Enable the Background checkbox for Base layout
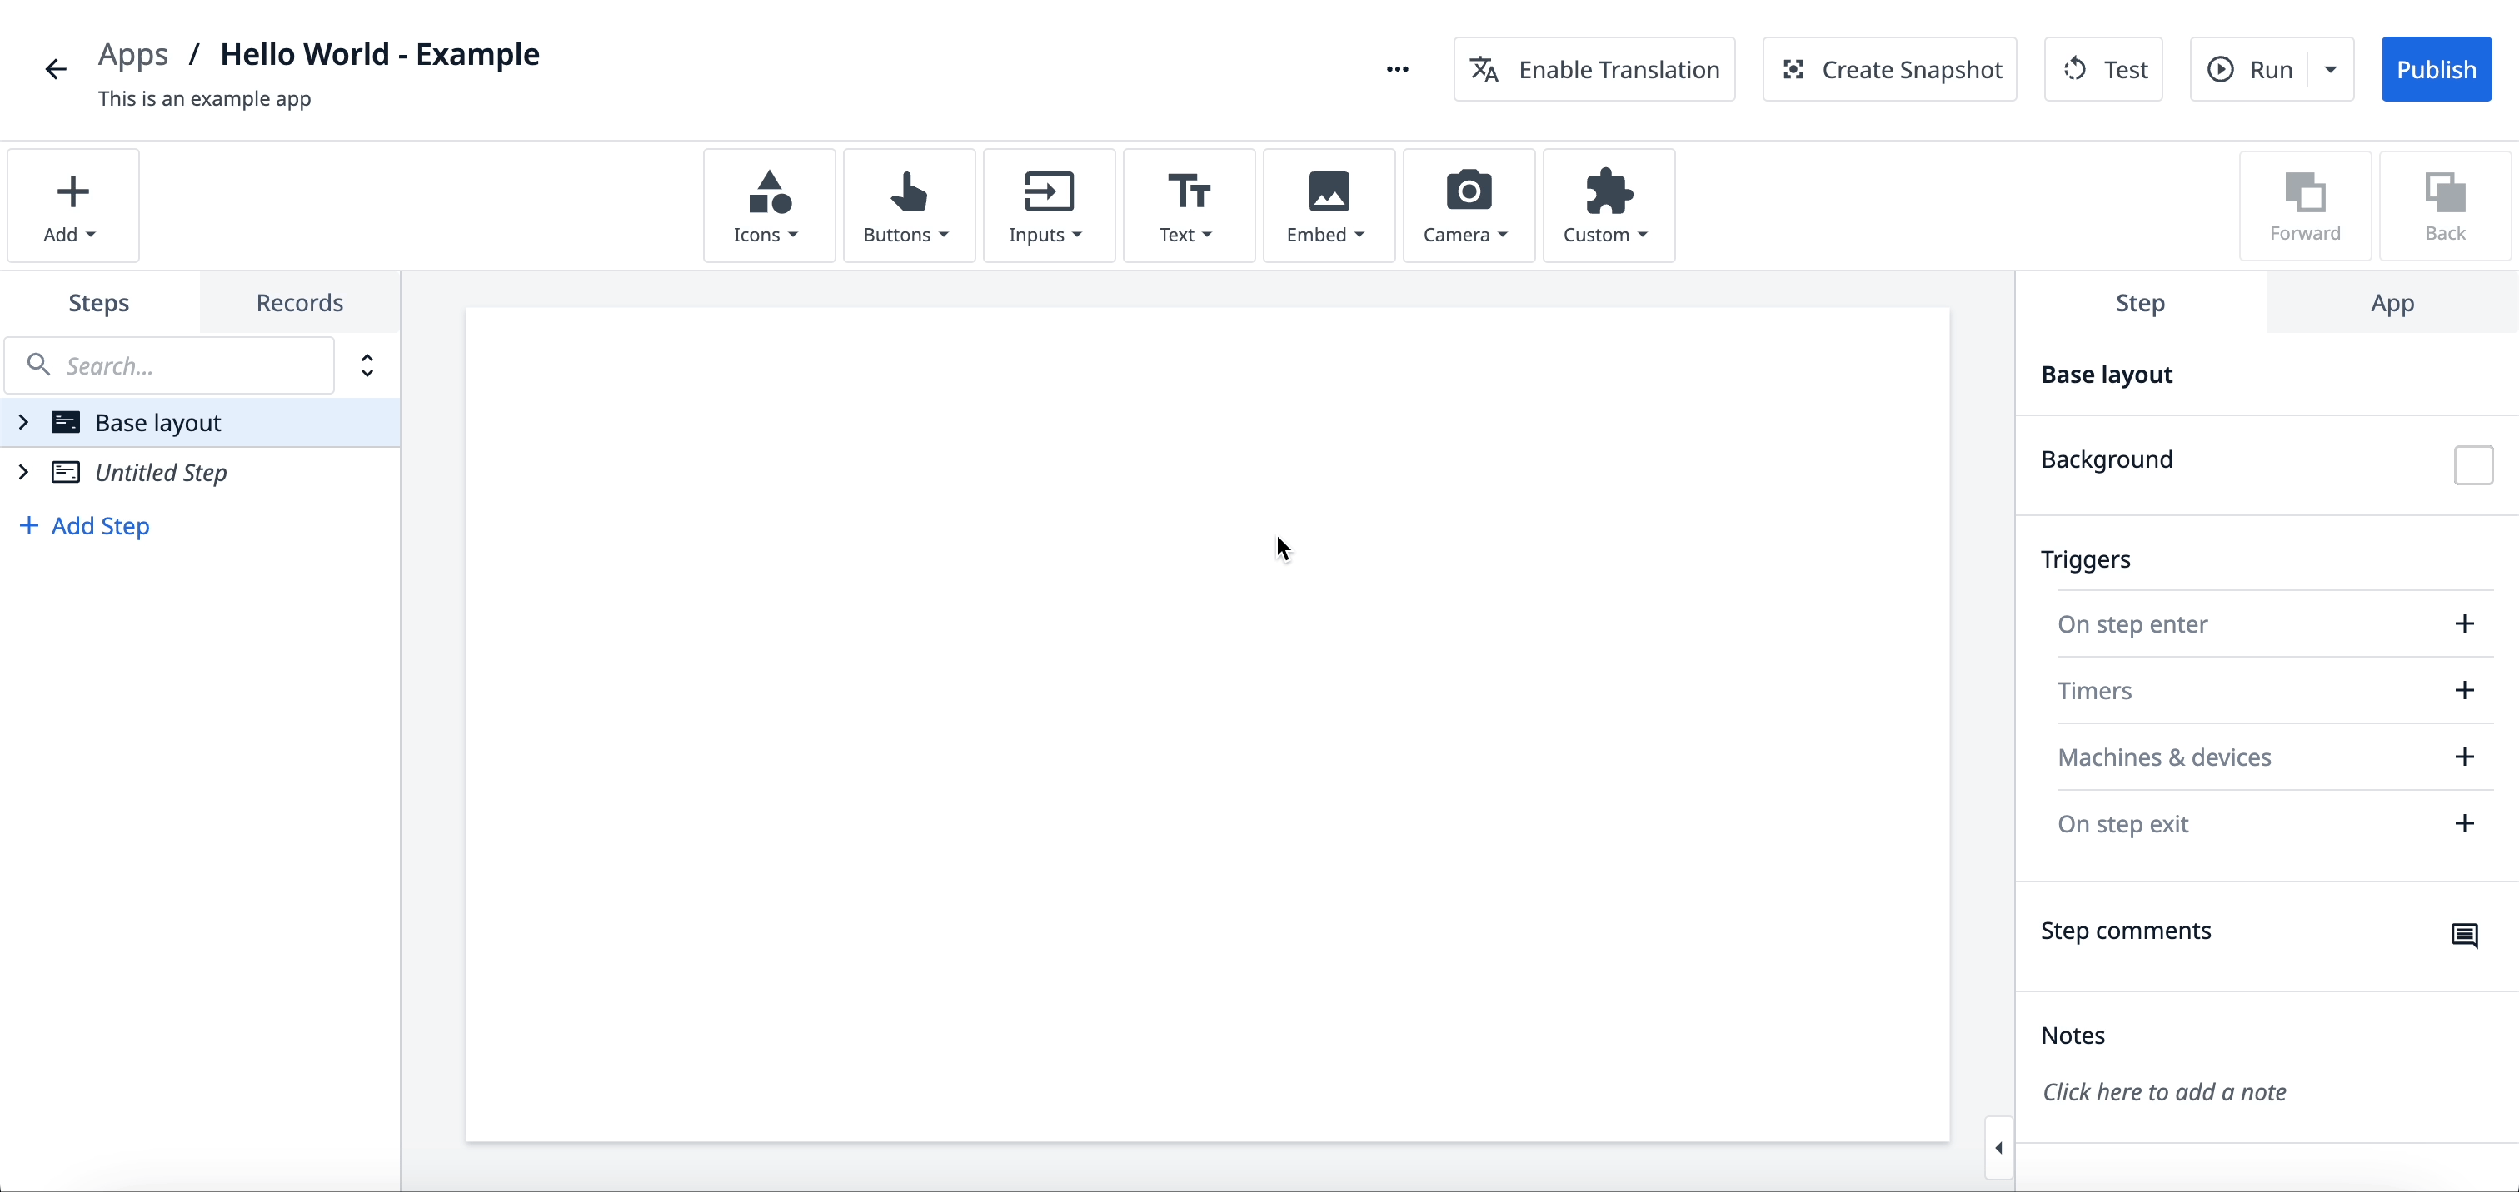The width and height of the screenshot is (2519, 1192). [x=2473, y=465]
